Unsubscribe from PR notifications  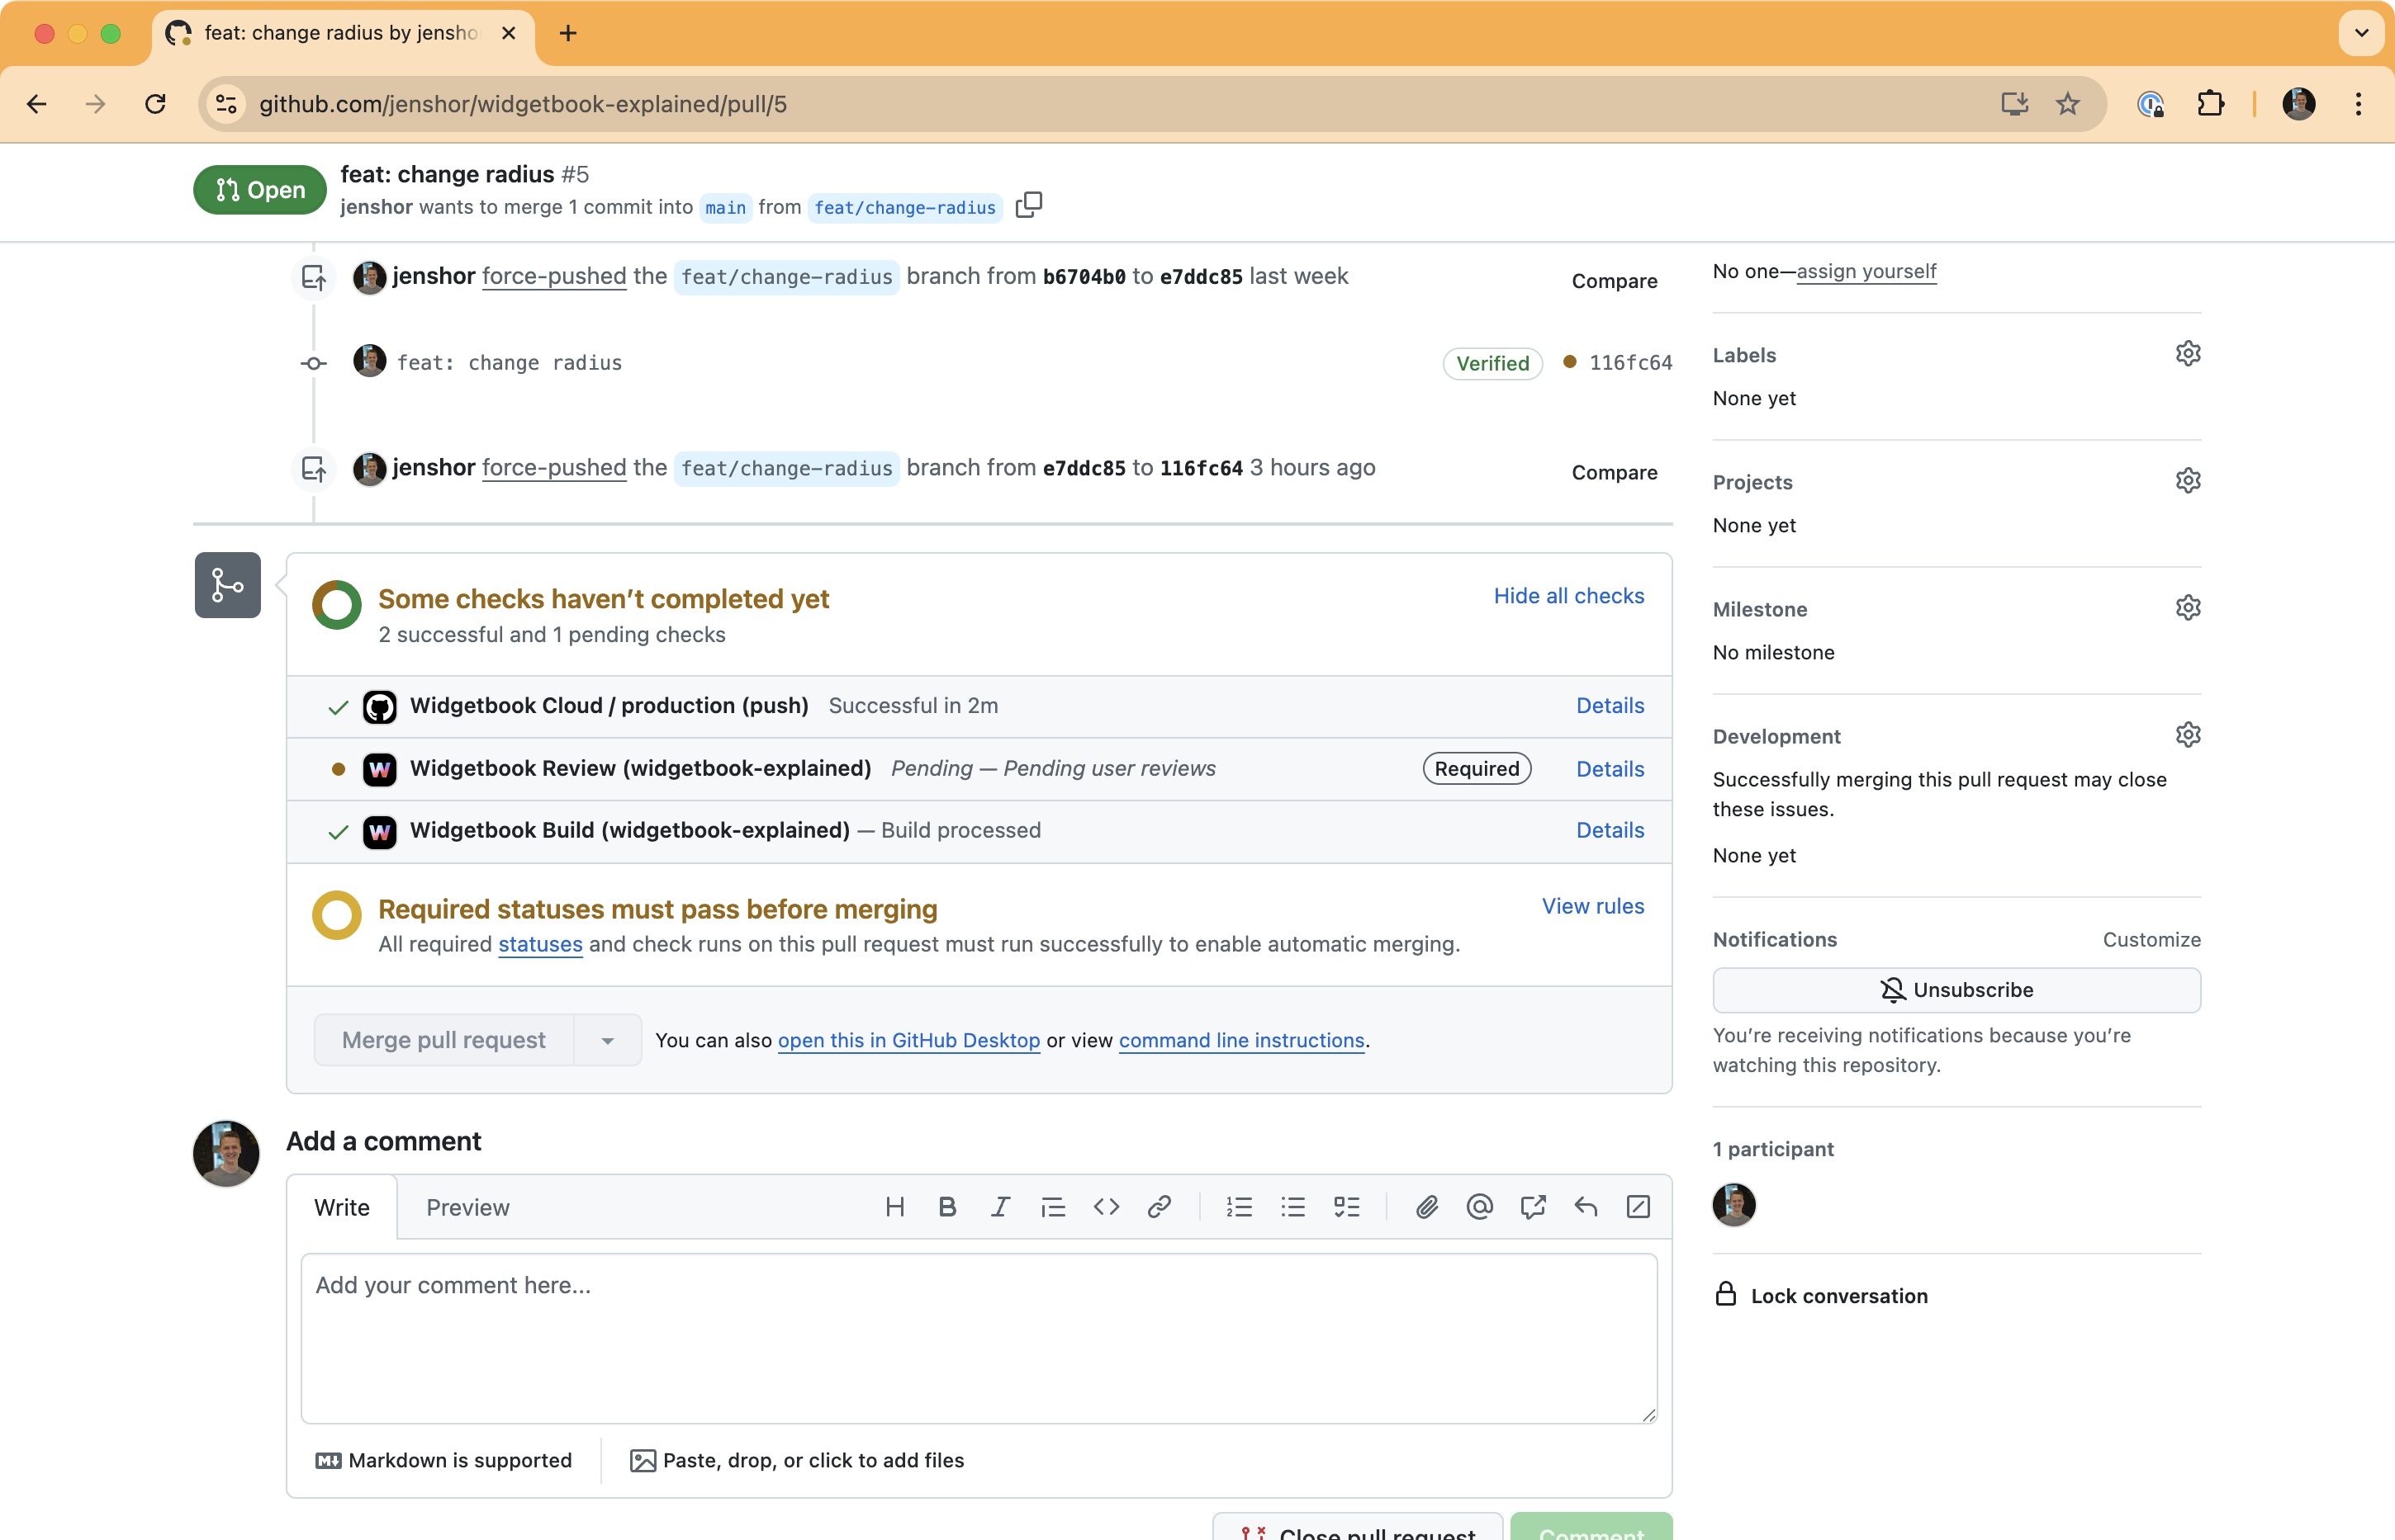[1956, 990]
